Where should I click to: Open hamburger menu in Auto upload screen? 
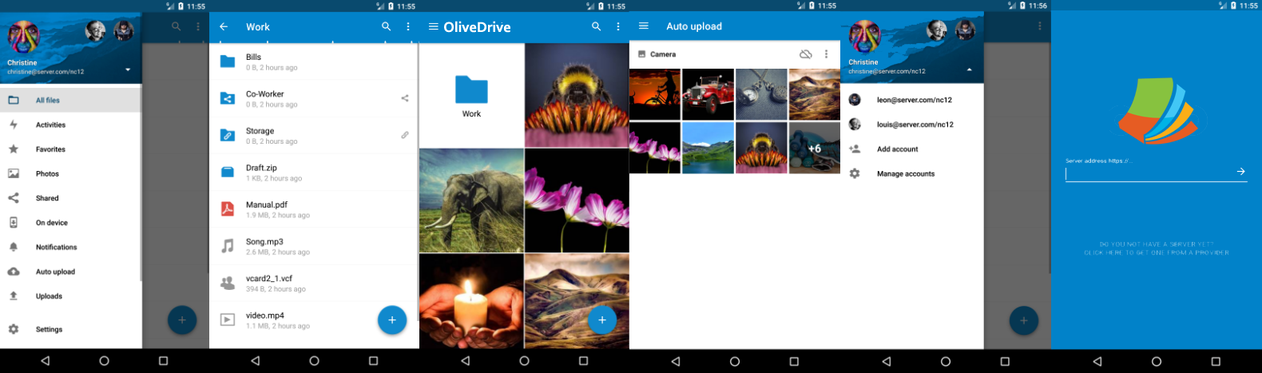[x=644, y=26]
